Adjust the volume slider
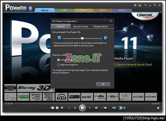Image resolution: width=166 pixels, height=121 pixels. [105, 108]
